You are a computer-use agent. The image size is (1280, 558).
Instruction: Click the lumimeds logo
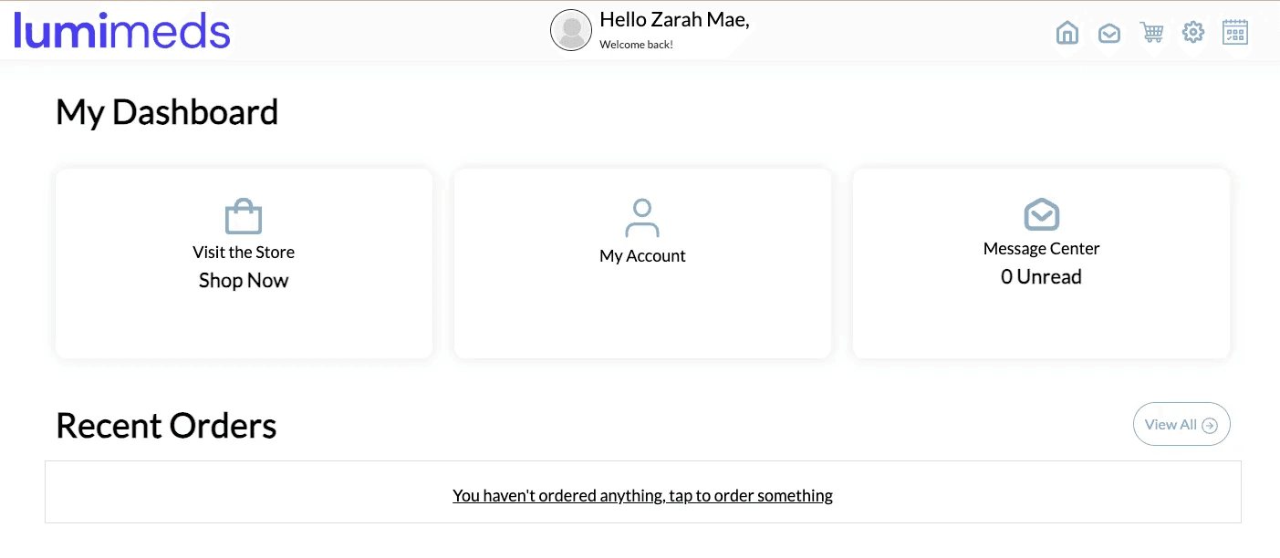(x=122, y=31)
